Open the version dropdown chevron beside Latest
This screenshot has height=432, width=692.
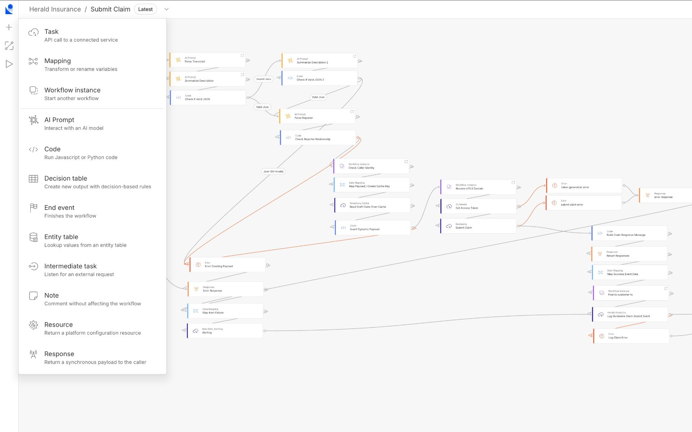click(166, 9)
